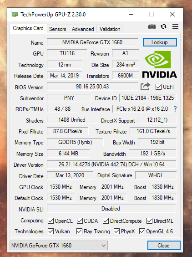Click the Revision field A1
The image size is (192, 257).
125,53
